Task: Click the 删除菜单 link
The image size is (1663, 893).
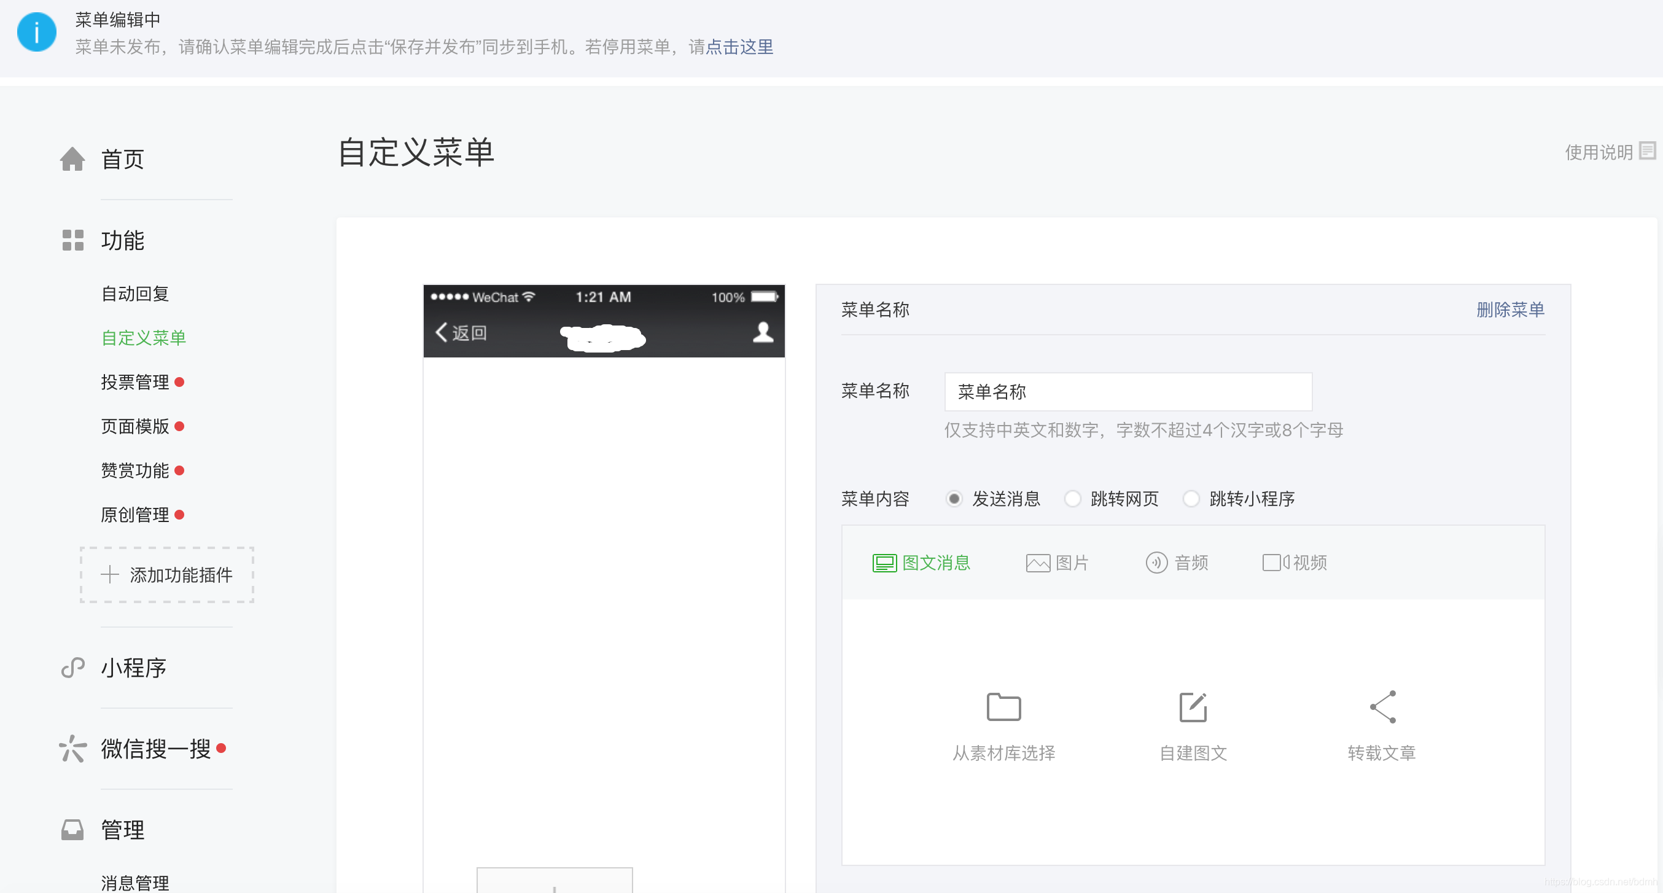Action: coord(1509,310)
